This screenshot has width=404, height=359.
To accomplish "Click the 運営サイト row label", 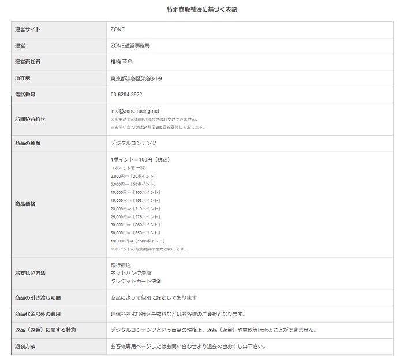I will point(28,29).
